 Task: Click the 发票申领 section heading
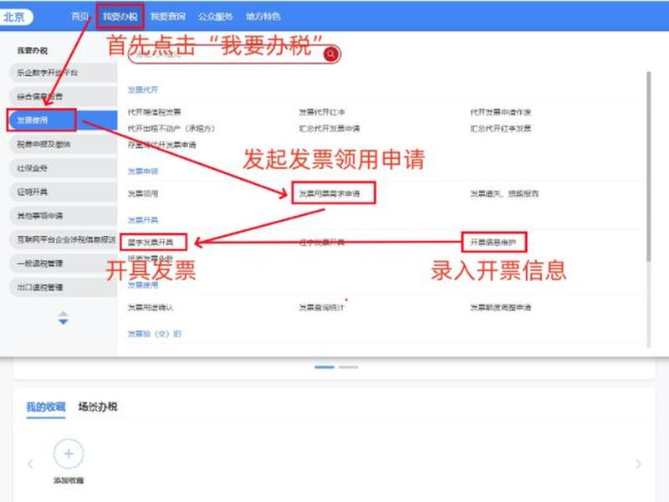(x=143, y=172)
